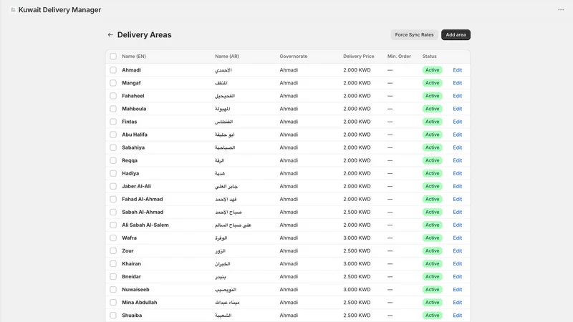The height and width of the screenshot is (322, 573).
Task: Click Edit on the Shuaiba row
Action: point(457,315)
